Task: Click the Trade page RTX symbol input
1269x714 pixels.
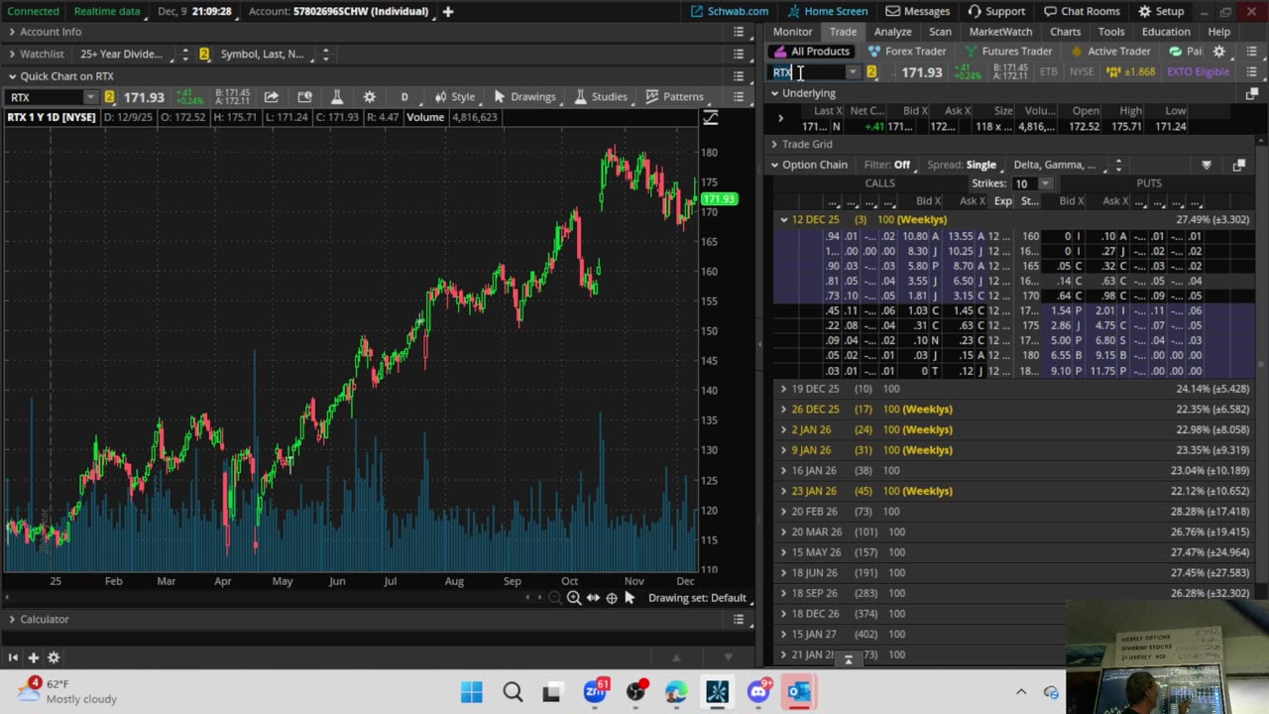Action: [809, 72]
